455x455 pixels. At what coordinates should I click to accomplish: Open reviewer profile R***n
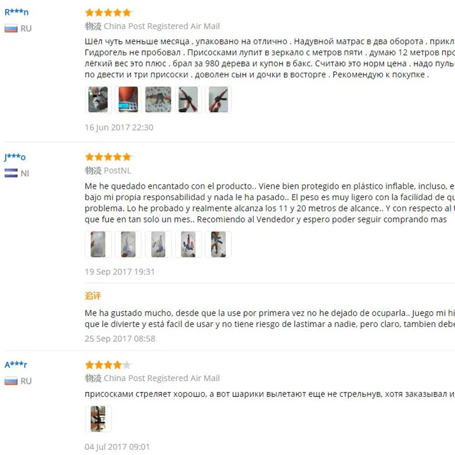[16, 12]
